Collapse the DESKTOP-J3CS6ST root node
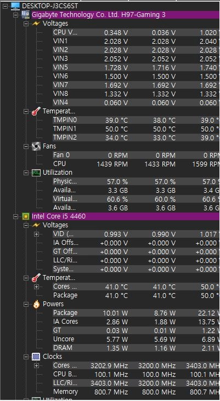This screenshot has height=401, width=220. (x=5, y=6)
